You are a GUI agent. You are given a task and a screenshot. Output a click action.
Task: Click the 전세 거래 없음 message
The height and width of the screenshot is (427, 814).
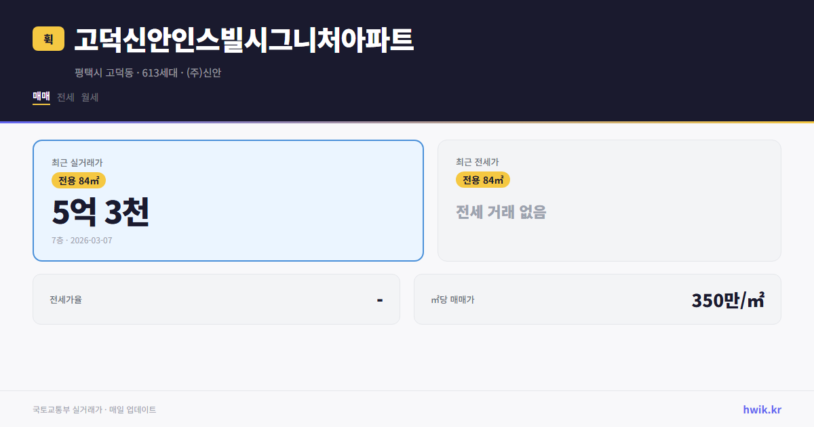501,213
